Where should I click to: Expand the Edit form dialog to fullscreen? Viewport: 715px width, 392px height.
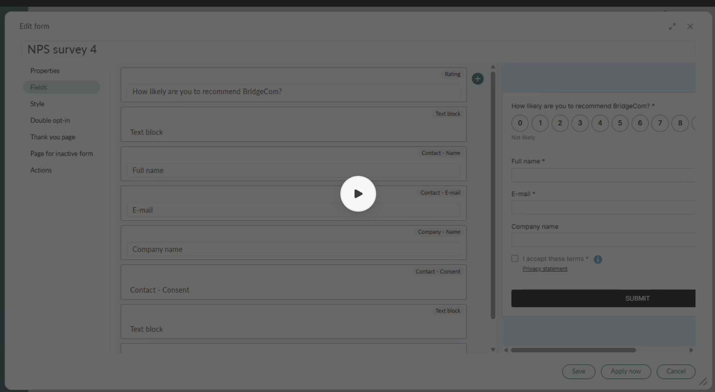coord(672,26)
